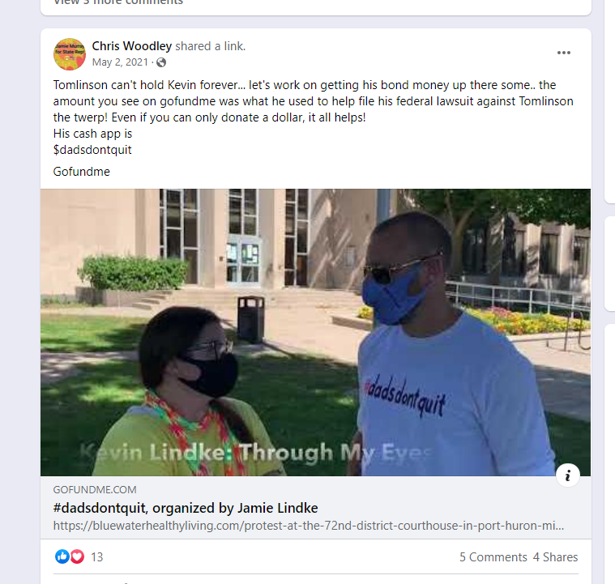The image size is (615, 584).
Task: Click the public globe privacy icon
Action: (x=161, y=62)
